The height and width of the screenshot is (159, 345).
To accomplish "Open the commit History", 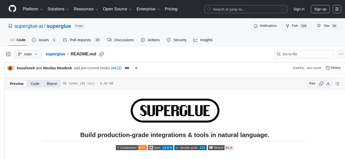I will click(x=333, y=68).
